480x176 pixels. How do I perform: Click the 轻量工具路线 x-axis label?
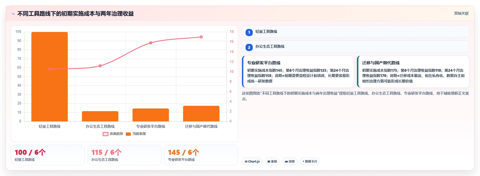[x=50, y=126]
